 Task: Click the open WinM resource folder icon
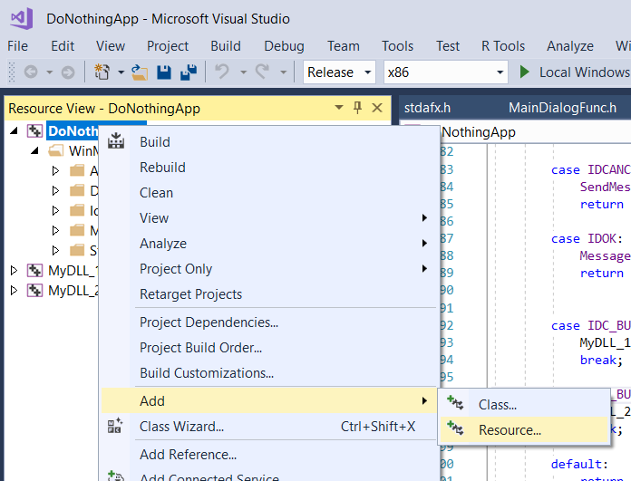point(56,150)
